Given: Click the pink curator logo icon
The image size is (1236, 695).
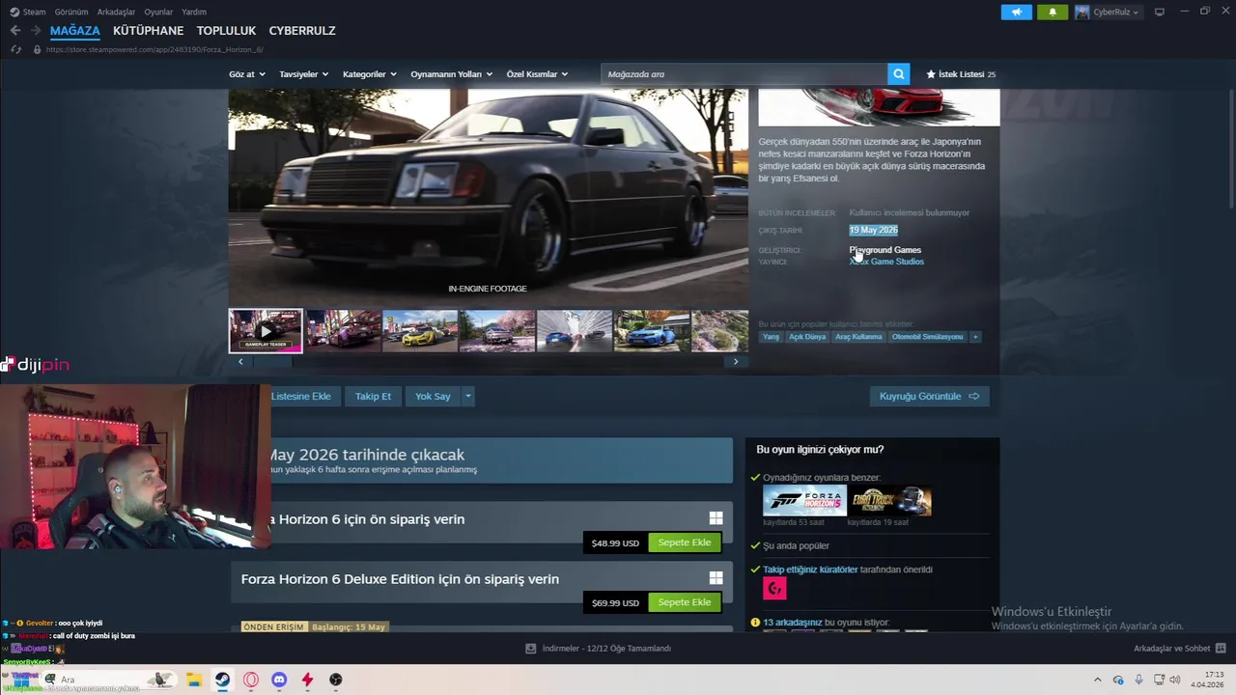Looking at the screenshot, I should 774,588.
